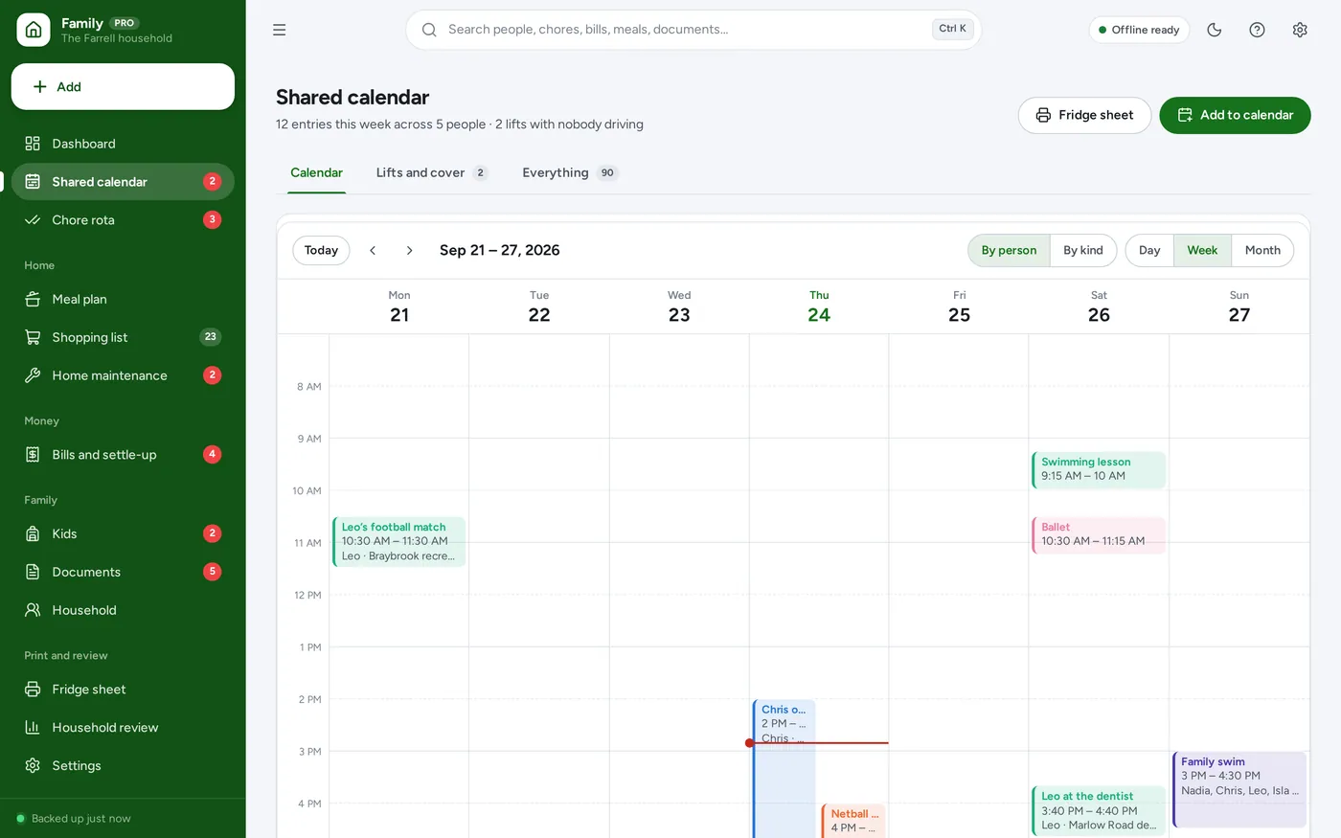The image size is (1341, 838).
Task: Open Home maintenance in the sidebar
Action: pyautogui.click(x=123, y=375)
